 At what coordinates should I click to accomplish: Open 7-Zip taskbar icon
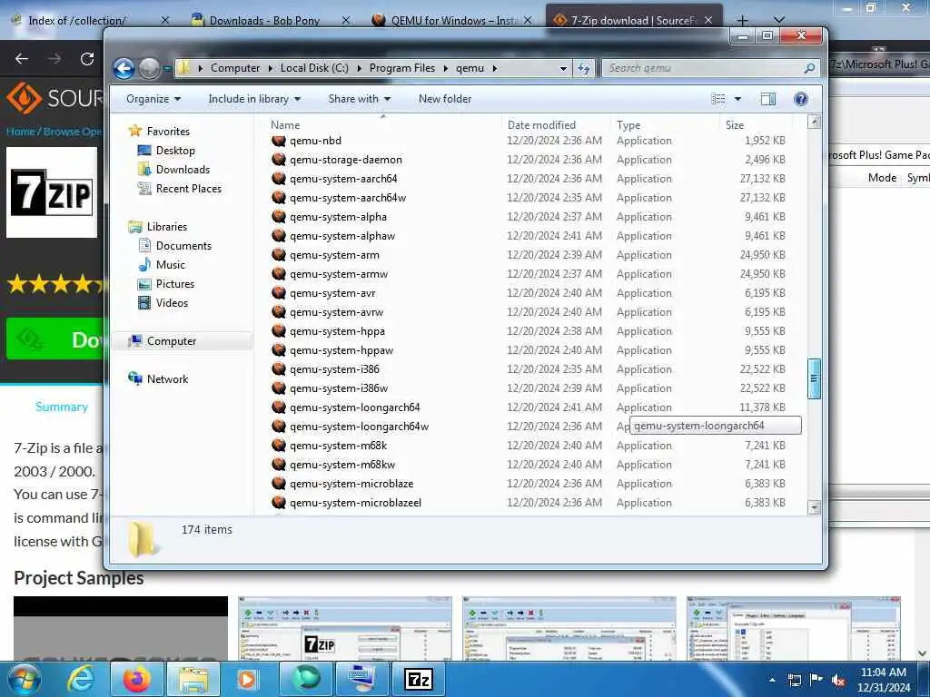(x=419, y=679)
